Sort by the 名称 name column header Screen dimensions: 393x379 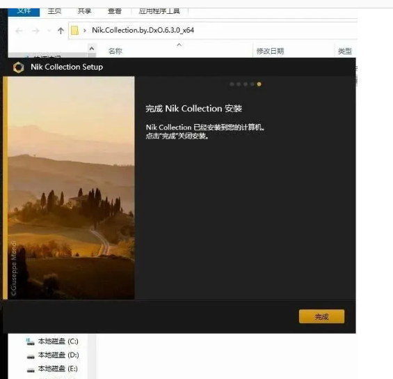pos(115,51)
